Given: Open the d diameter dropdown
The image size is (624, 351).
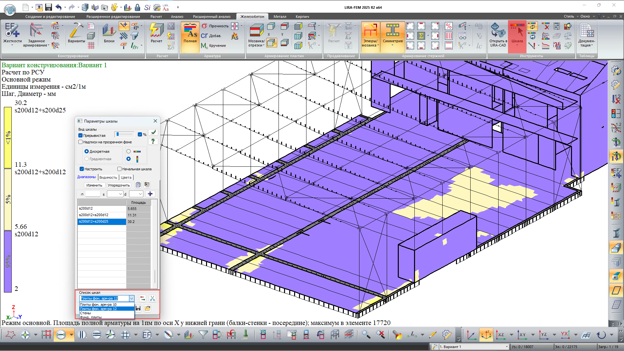Looking at the screenshot, I should point(140,194).
